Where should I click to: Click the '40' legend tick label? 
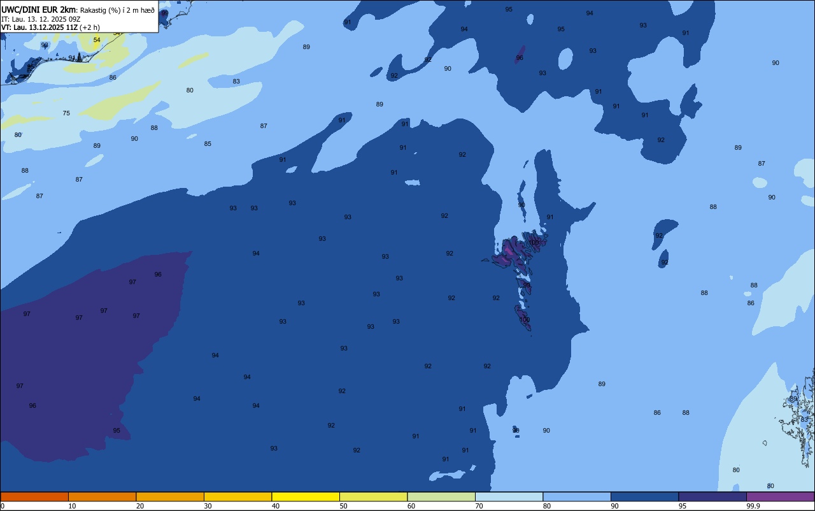[x=276, y=506]
